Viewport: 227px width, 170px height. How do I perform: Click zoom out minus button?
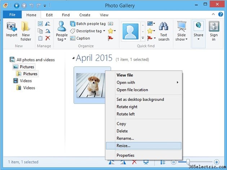(173, 162)
